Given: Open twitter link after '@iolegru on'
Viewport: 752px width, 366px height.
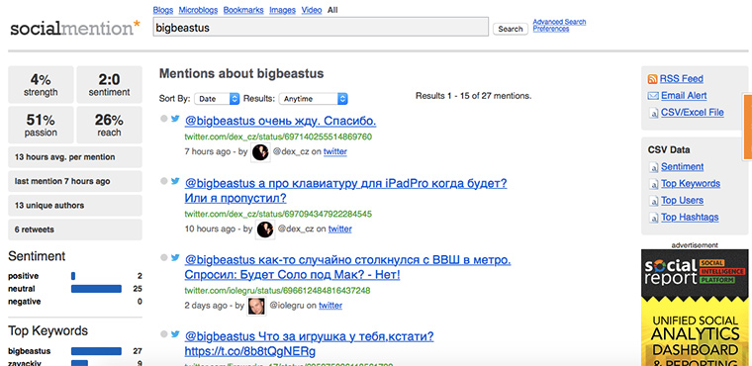Looking at the screenshot, I should click(x=330, y=306).
